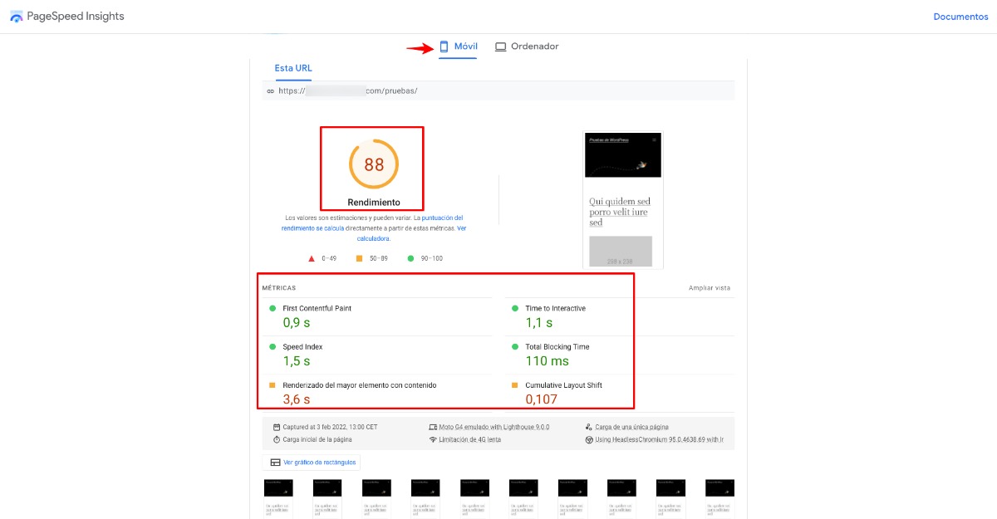Click the PageSpeed Insights logo icon
The image size is (997, 519).
pyautogui.click(x=17, y=17)
